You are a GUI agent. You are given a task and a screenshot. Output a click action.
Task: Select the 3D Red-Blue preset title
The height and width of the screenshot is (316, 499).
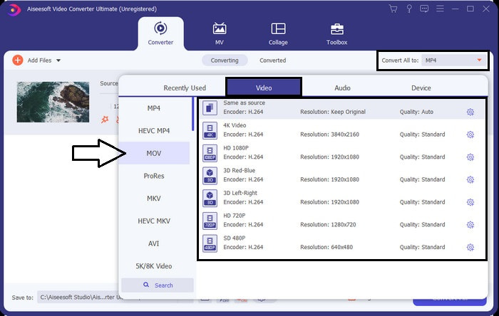[239, 171]
